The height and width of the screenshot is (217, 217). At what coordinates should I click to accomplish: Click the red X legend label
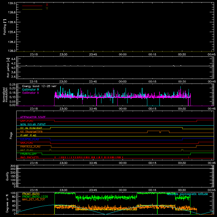pos(47,5)
